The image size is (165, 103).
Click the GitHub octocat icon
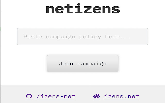[x=29, y=96]
